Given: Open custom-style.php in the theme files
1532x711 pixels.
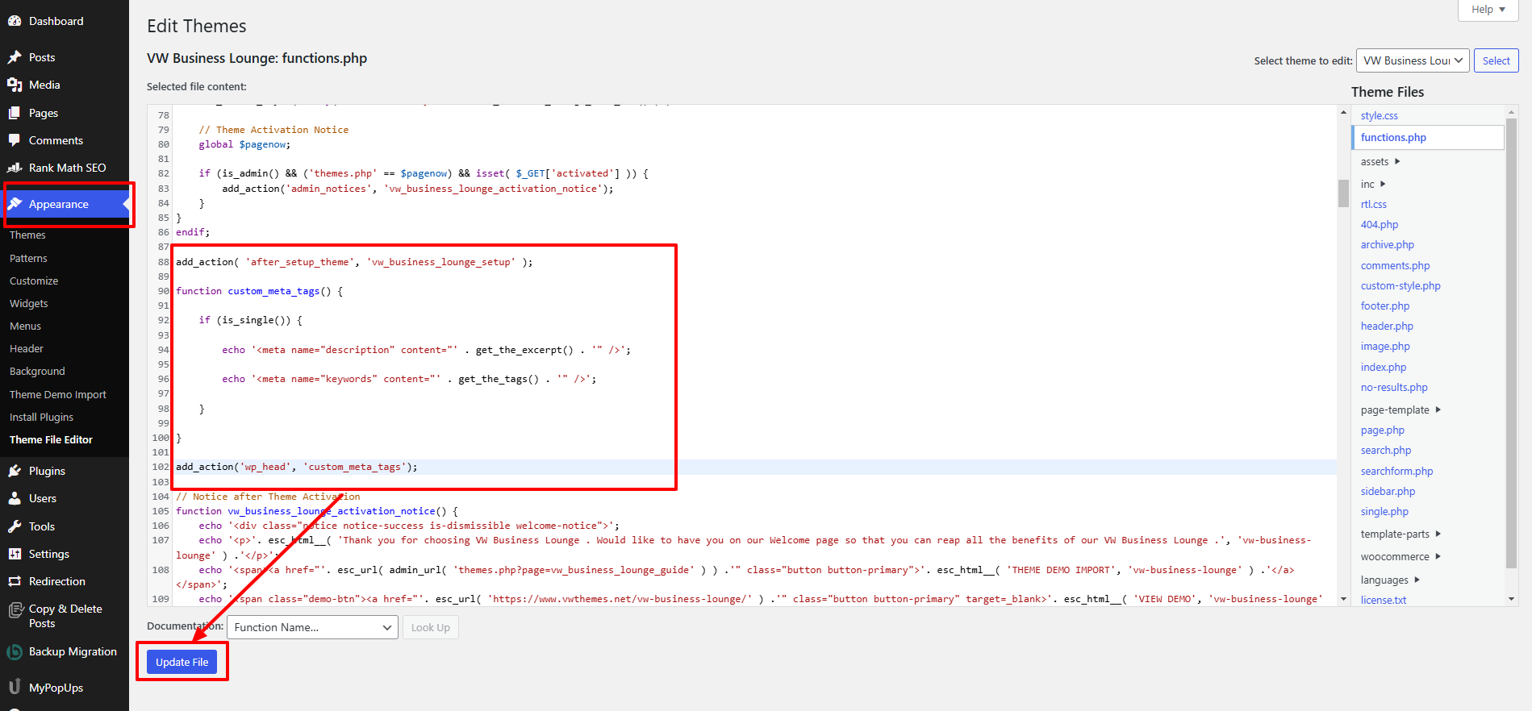Looking at the screenshot, I should 1401,285.
